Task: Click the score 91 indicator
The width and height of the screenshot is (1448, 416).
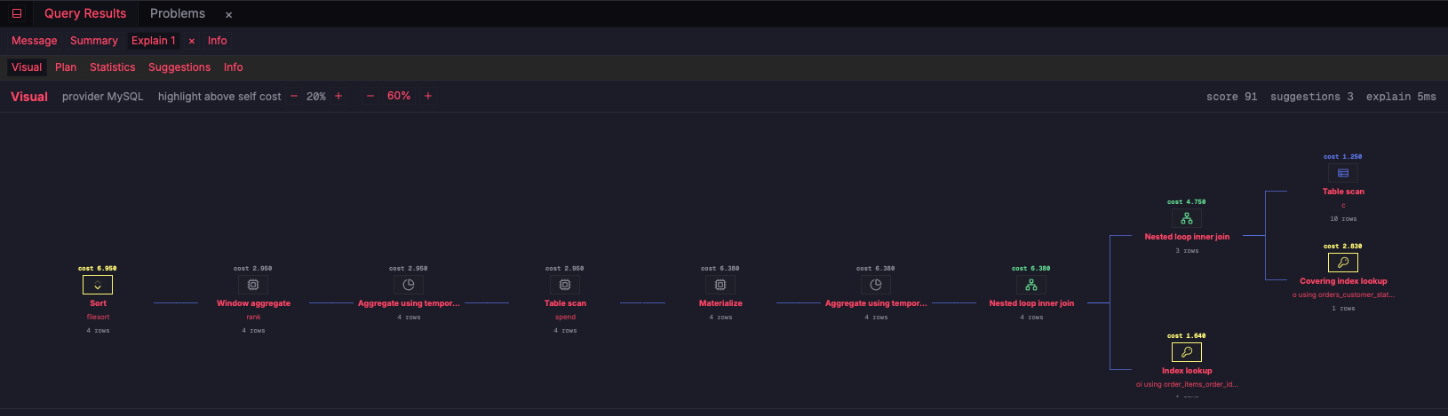Action: [x=1232, y=97]
